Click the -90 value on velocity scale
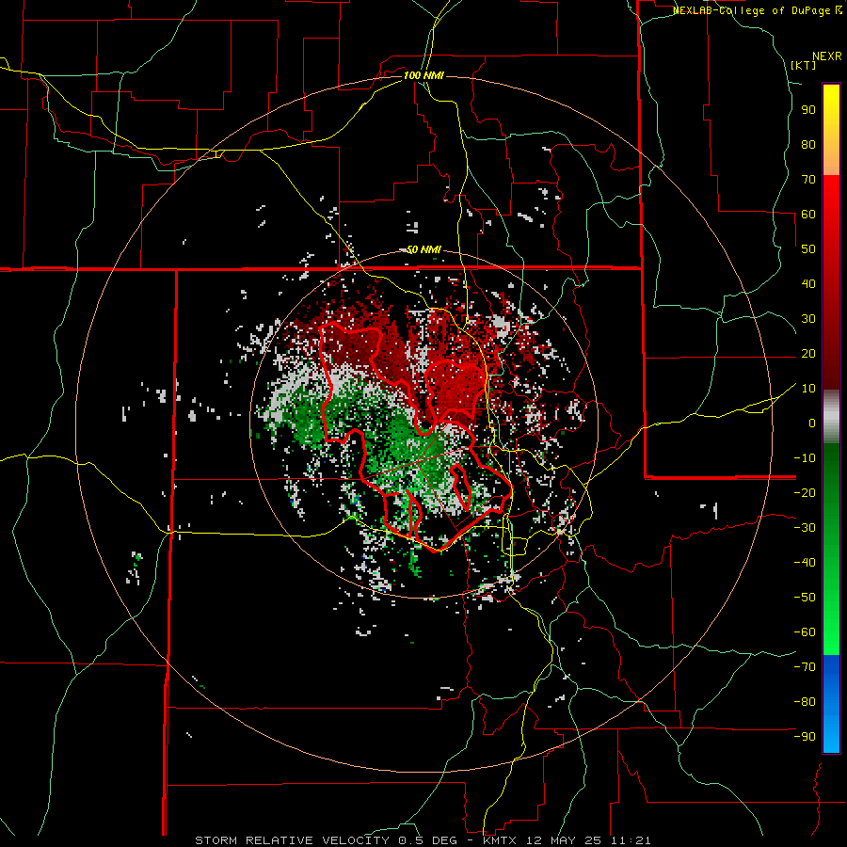Image resolution: width=847 pixels, height=847 pixels. point(805,737)
